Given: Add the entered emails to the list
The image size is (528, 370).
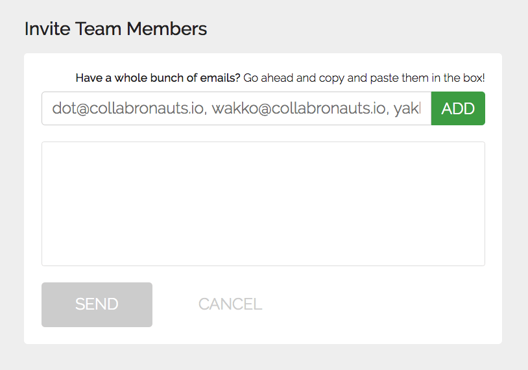Looking at the screenshot, I should point(458,108).
